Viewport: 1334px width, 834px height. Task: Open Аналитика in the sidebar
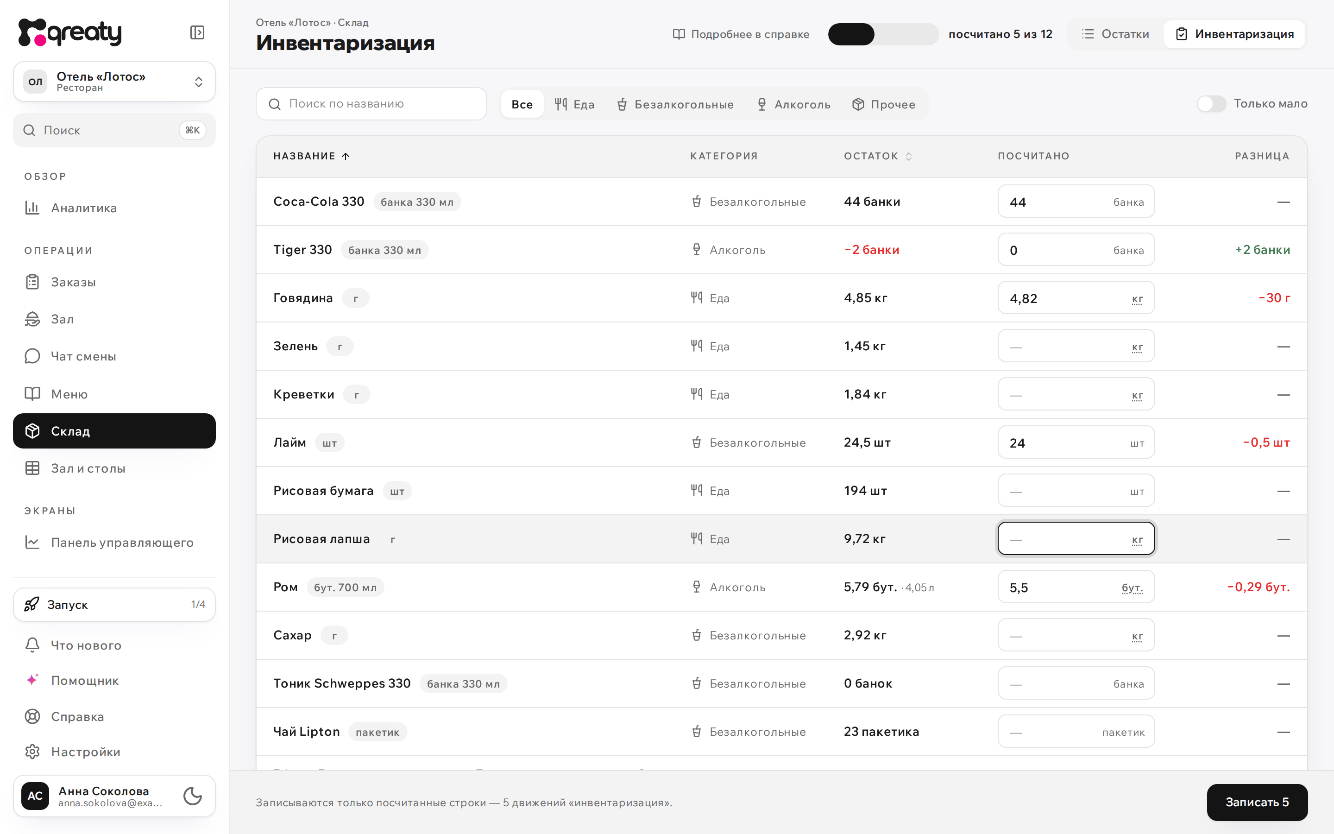click(x=114, y=208)
